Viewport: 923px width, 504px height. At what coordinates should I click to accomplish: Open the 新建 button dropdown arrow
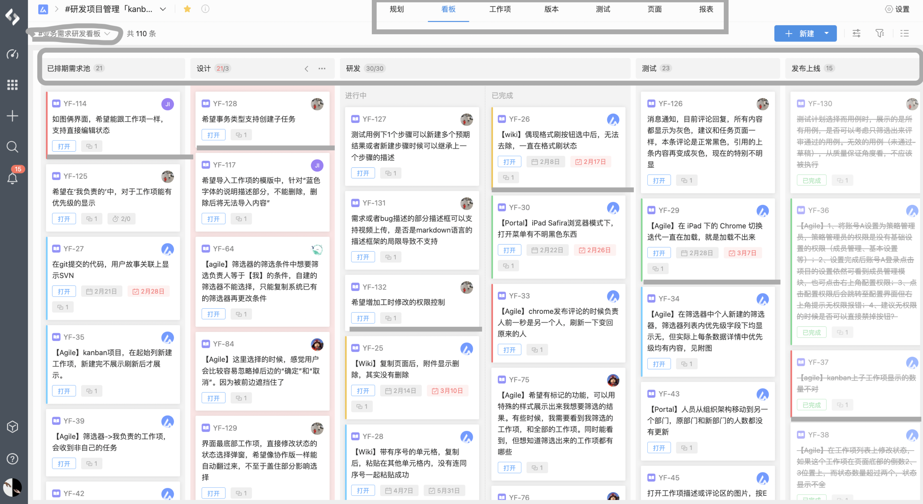tap(827, 33)
